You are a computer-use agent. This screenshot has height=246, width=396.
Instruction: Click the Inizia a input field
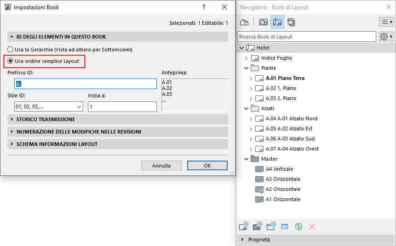(x=122, y=106)
